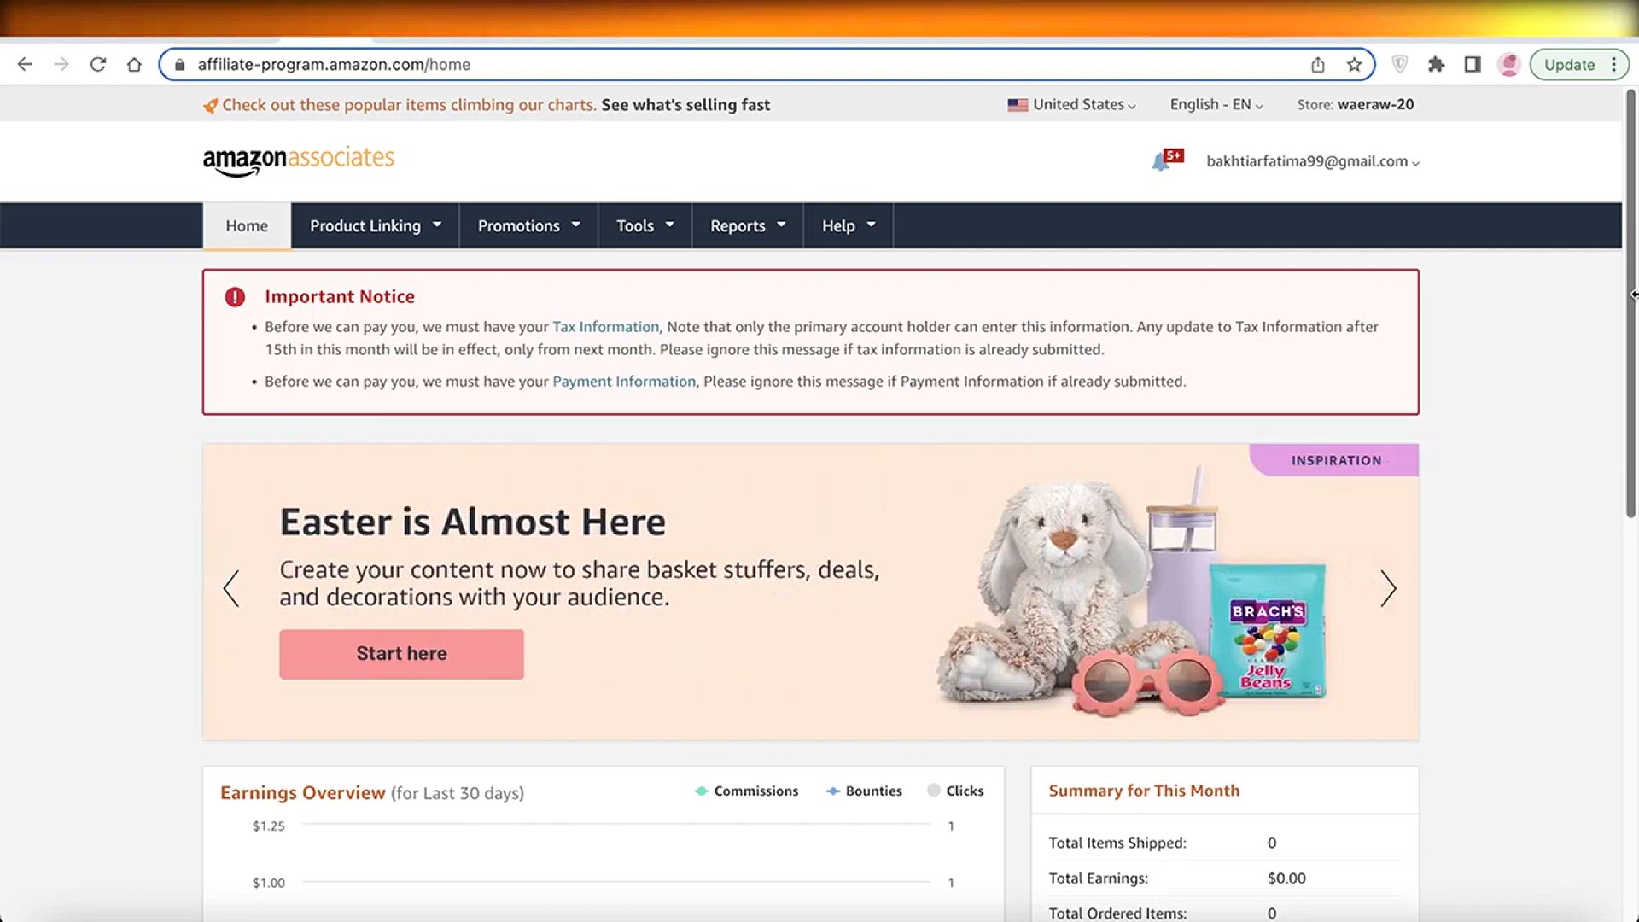This screenshot has width=1639, height=922.
Task: Click the Store: waeraw-20 label
Action: (x=1355, y=104)
